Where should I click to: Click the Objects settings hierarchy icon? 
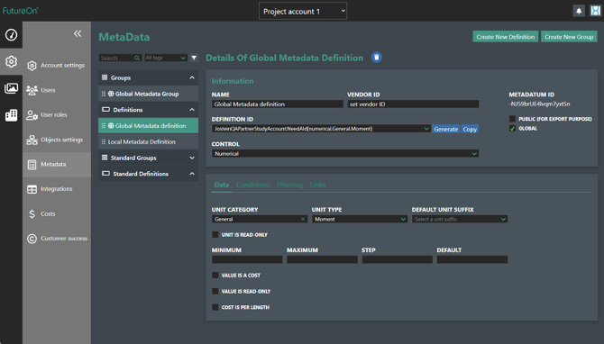click(x=32, y=140)
